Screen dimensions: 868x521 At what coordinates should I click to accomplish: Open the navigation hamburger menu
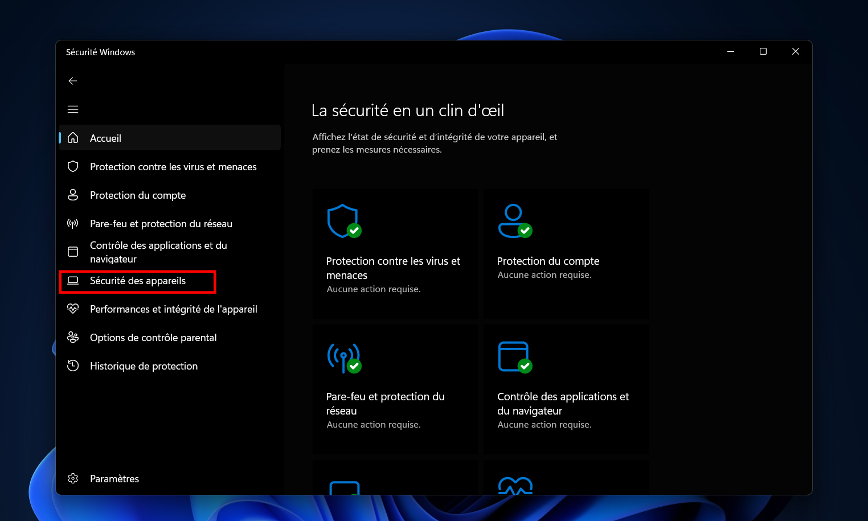click(x=73, y=109)
